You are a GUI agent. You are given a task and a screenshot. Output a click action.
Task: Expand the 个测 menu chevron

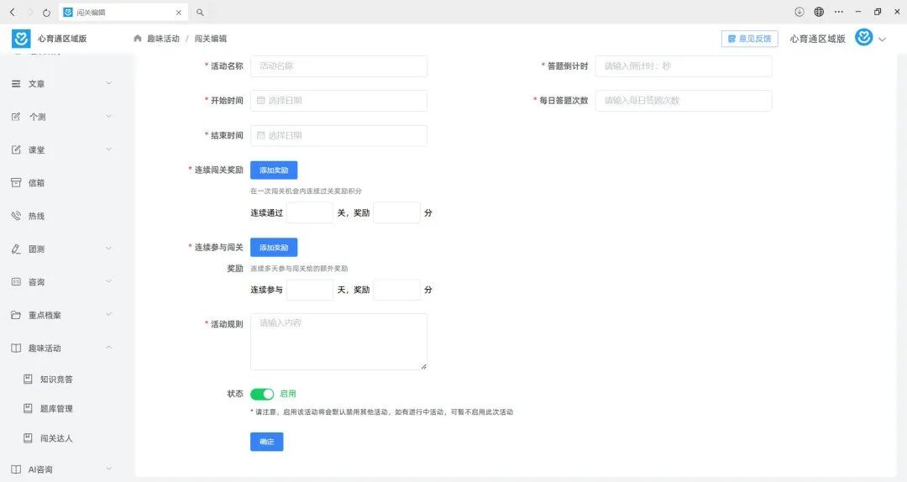tap(108, 117)
